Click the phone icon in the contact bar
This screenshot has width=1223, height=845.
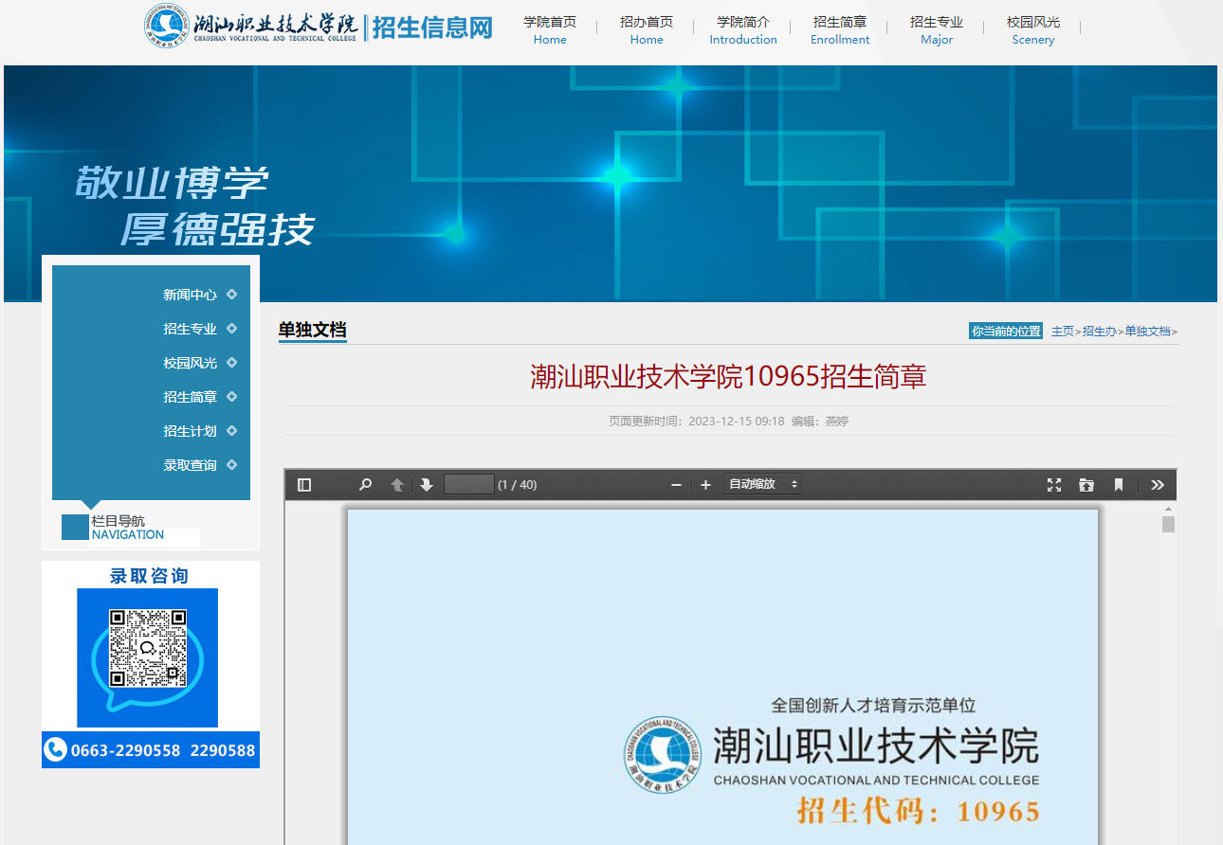[55, 749]
